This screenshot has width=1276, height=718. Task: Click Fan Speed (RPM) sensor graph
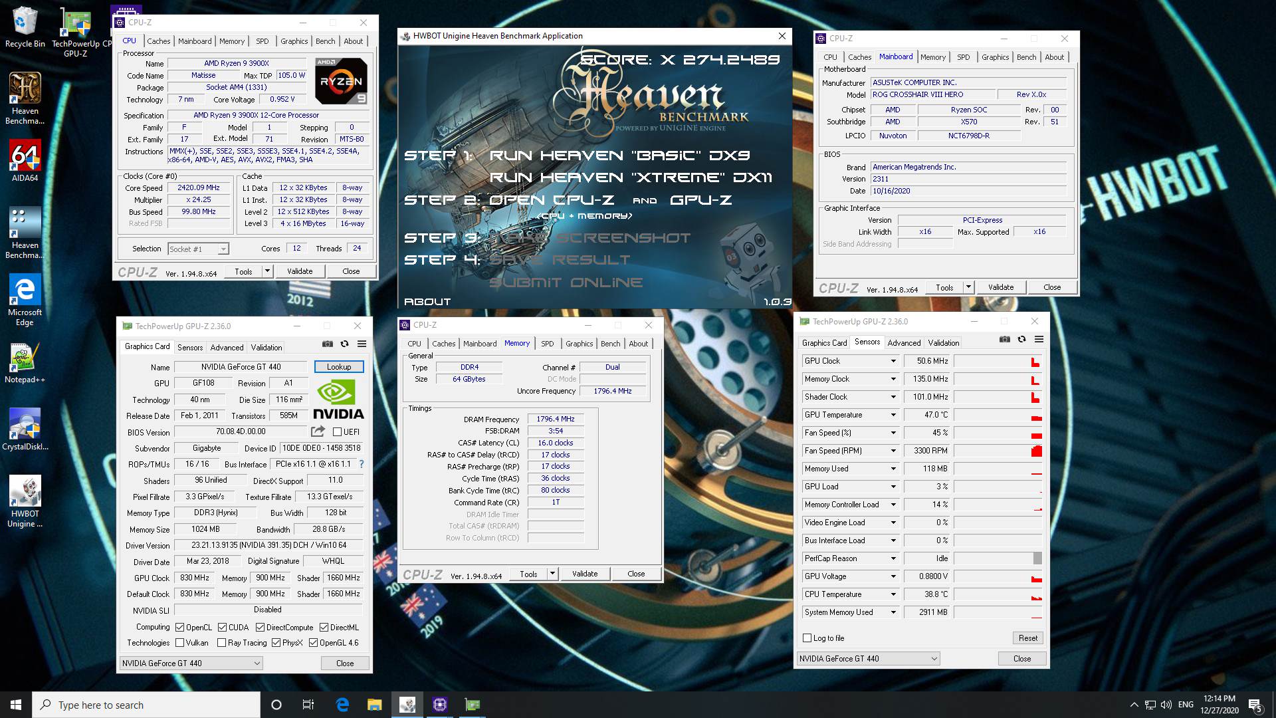coord(998,451)
